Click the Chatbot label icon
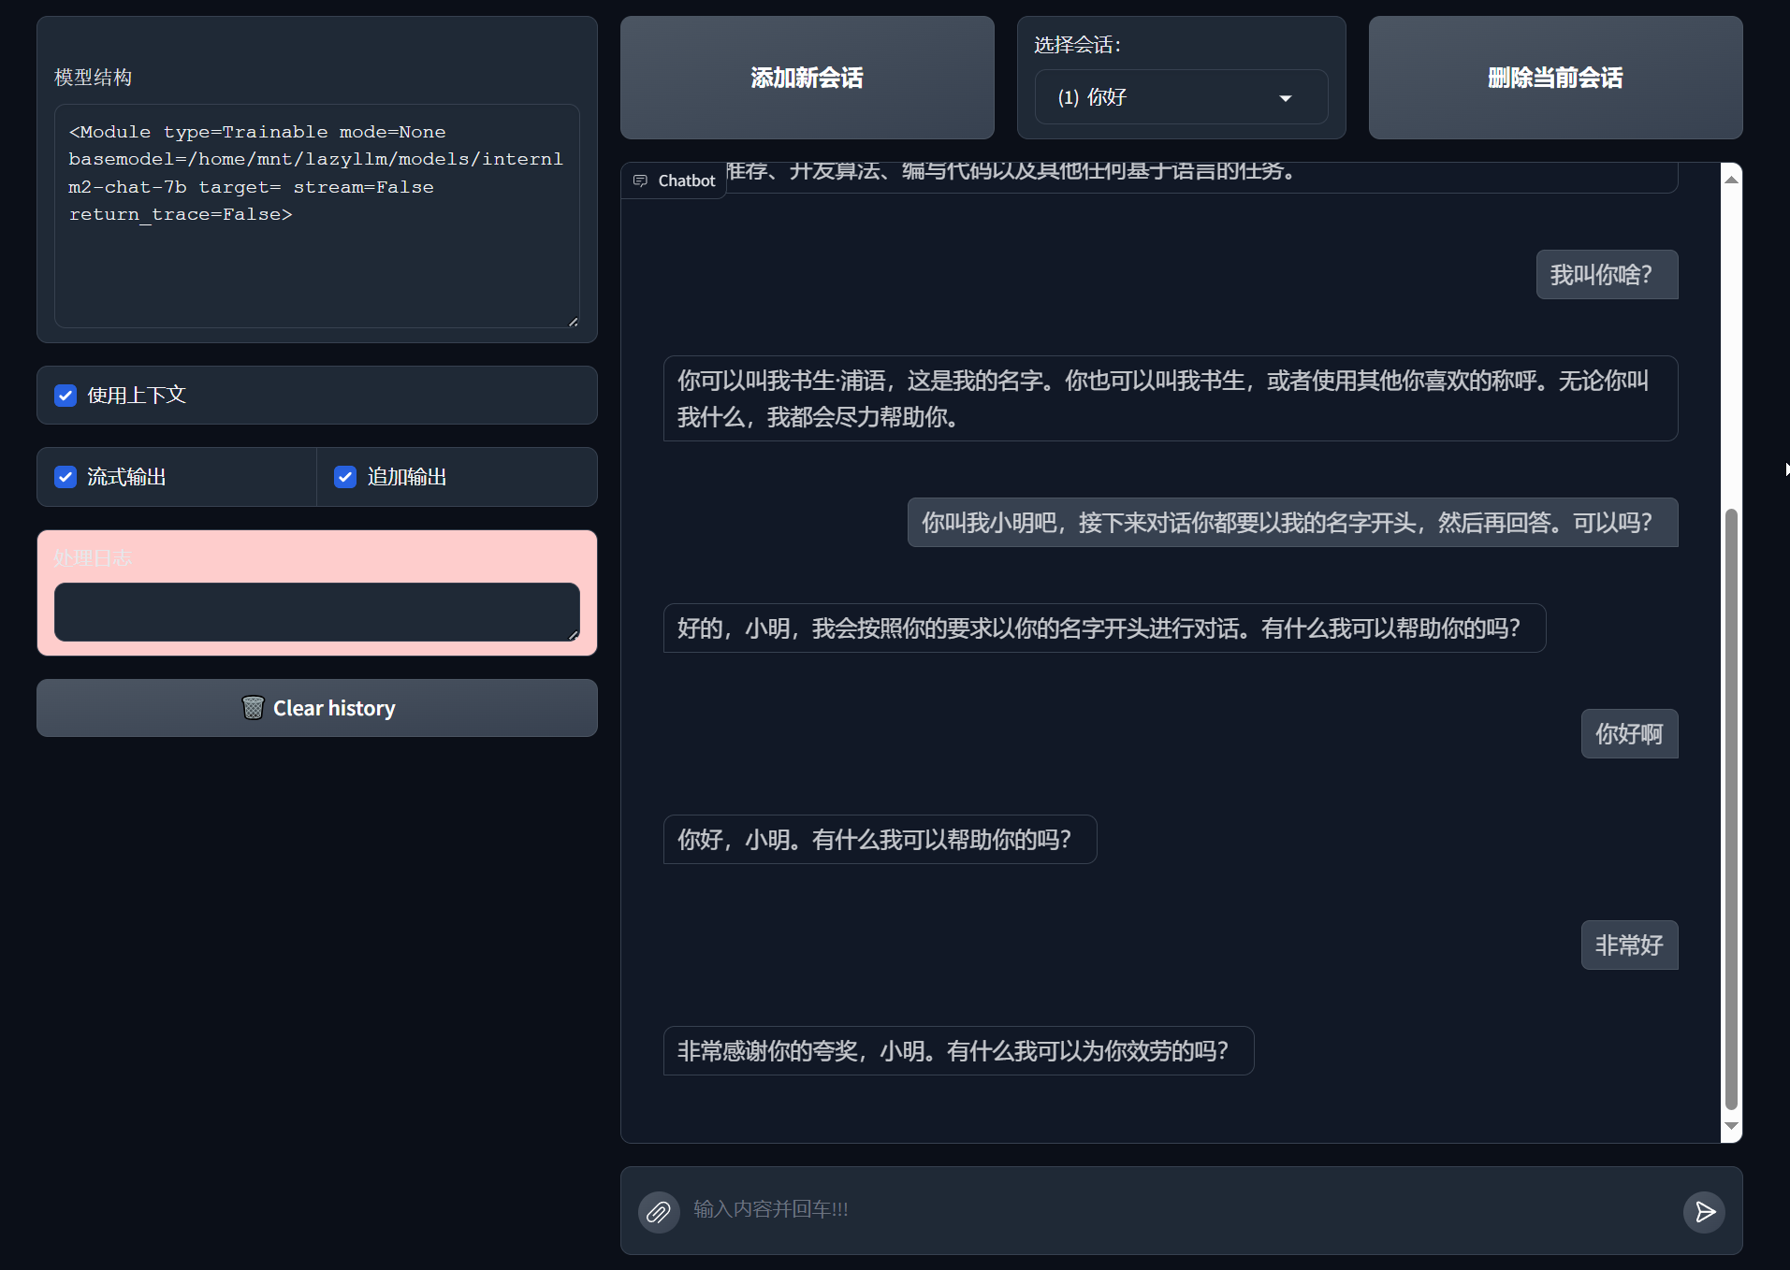1790x1270 pixels. click(x=640, y=180)
